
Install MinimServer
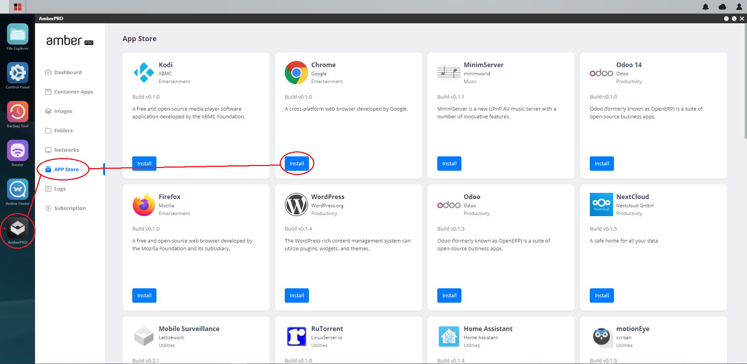449,163
